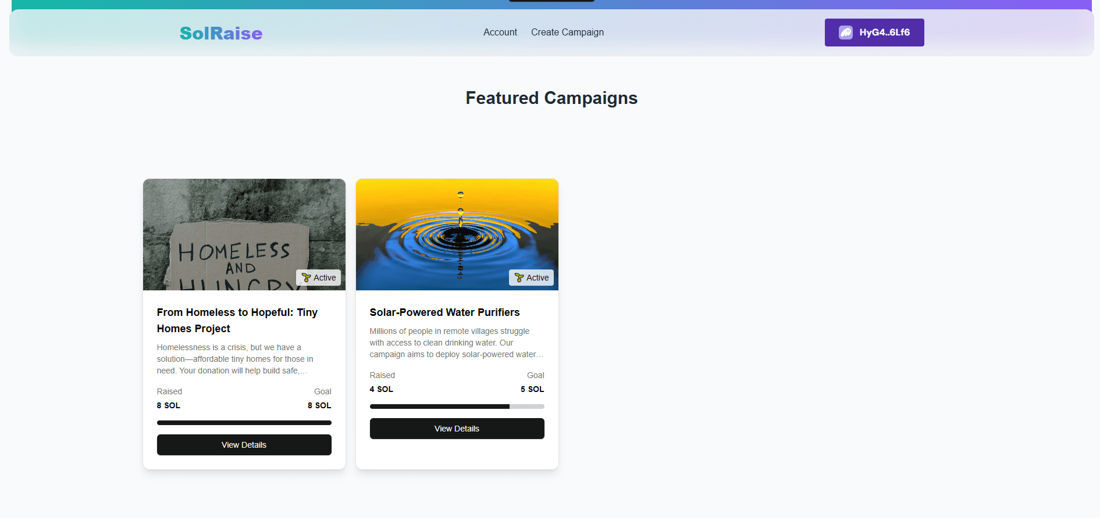Click the water droplet ripple image
The height and width of the screenshot is (518, 1100).
click(457, 235)
